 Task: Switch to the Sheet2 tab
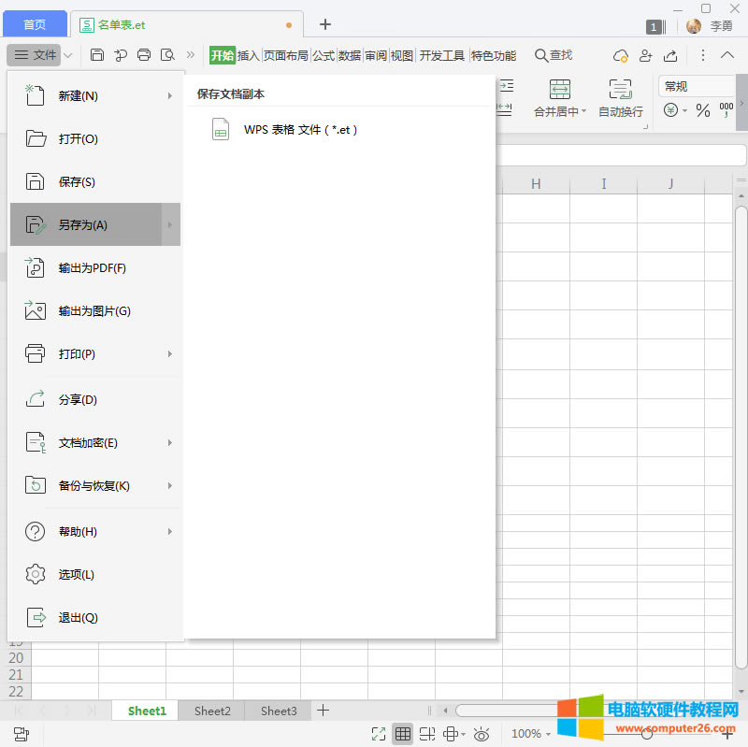(212, 711)
